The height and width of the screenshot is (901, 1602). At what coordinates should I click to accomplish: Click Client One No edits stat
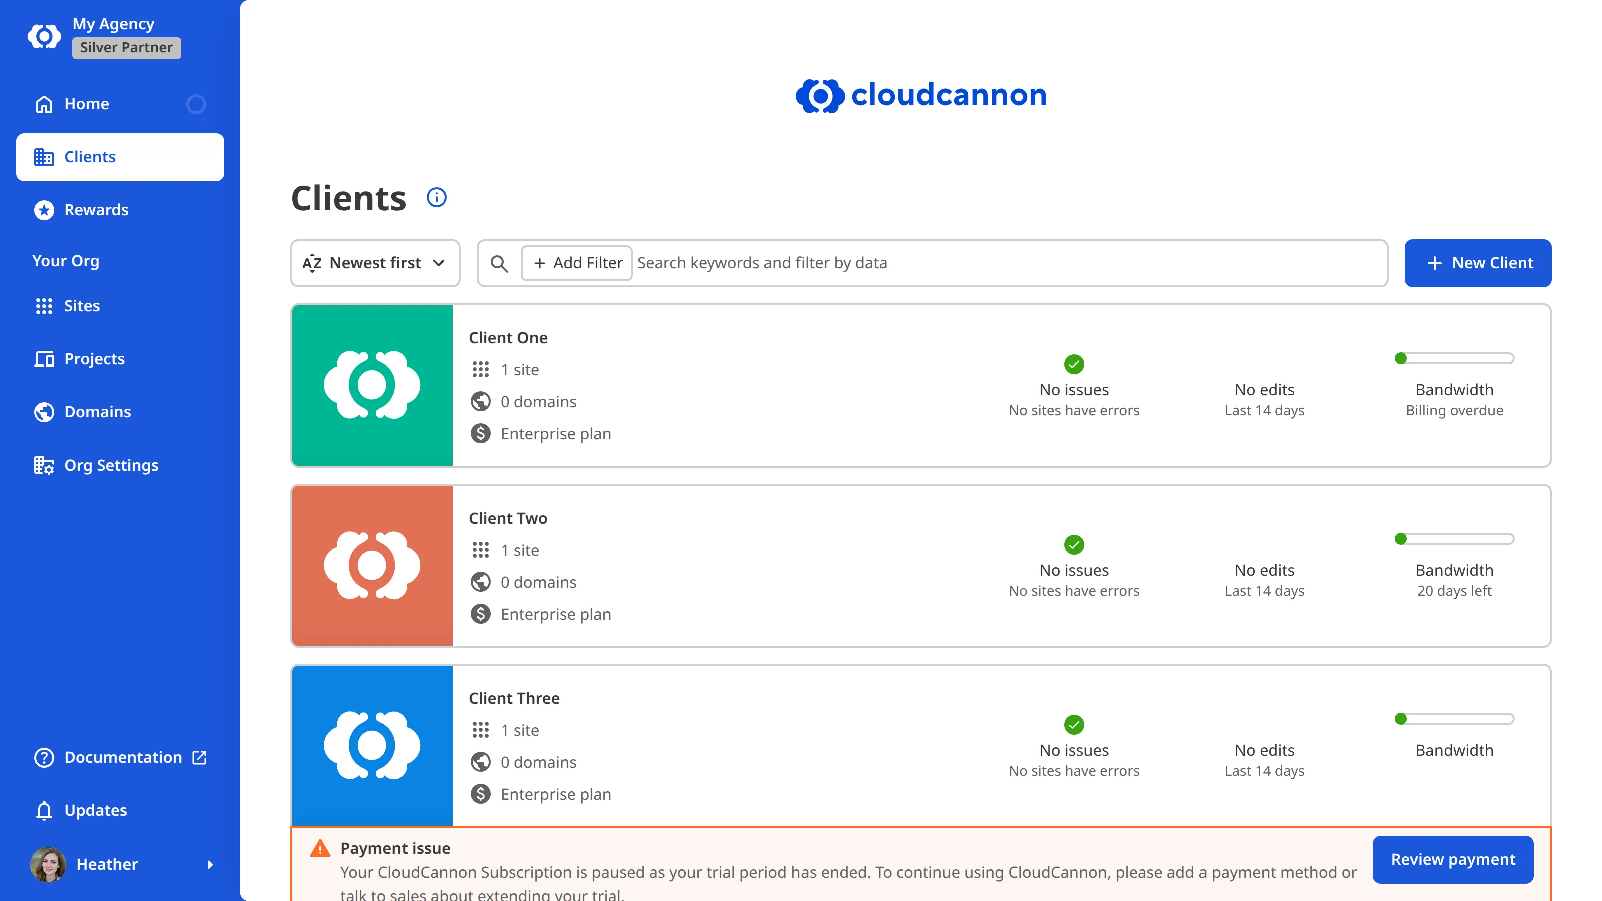(x=1264, y=399)
